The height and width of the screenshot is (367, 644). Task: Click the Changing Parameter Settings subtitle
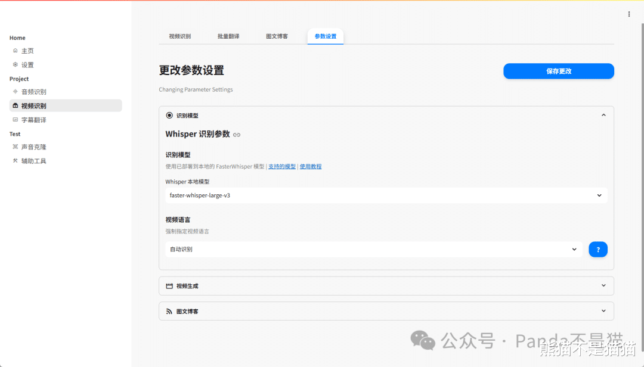click(x=196, y=89)
